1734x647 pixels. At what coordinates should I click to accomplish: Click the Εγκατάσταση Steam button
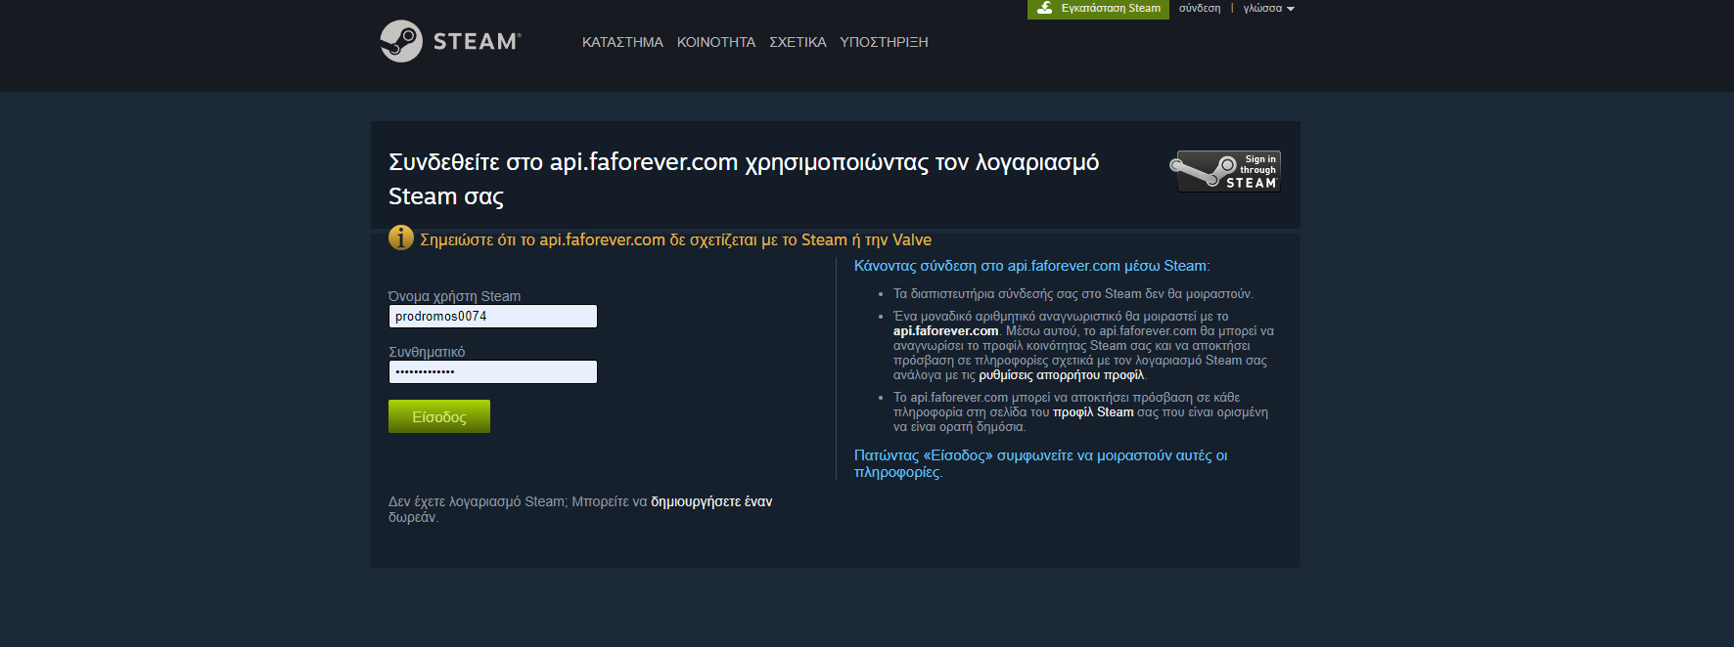click(x=1098, y=9)
